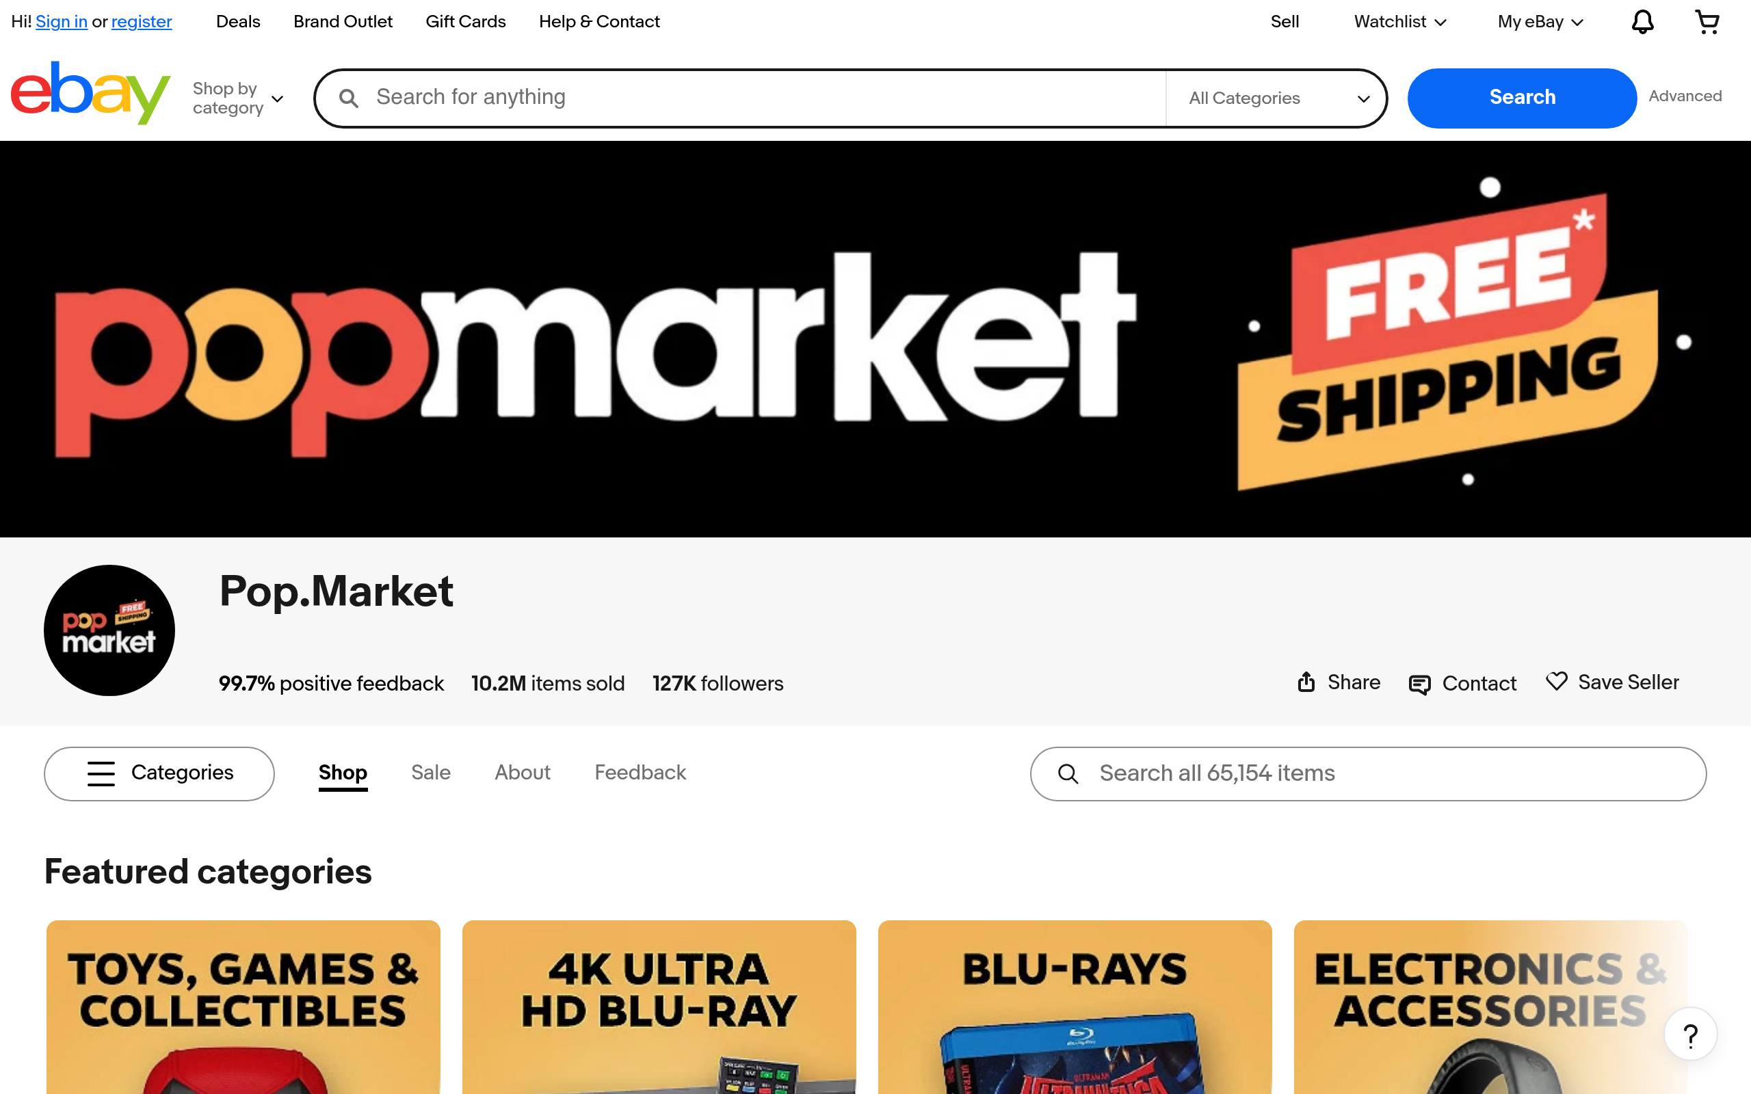
Task: Click the eBay logo
Action: point(90,94)
